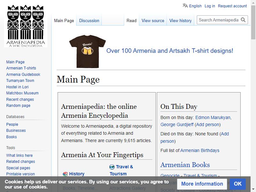
Task: Open Armenia Guidebook sidebar link
Action: (23, 75)
